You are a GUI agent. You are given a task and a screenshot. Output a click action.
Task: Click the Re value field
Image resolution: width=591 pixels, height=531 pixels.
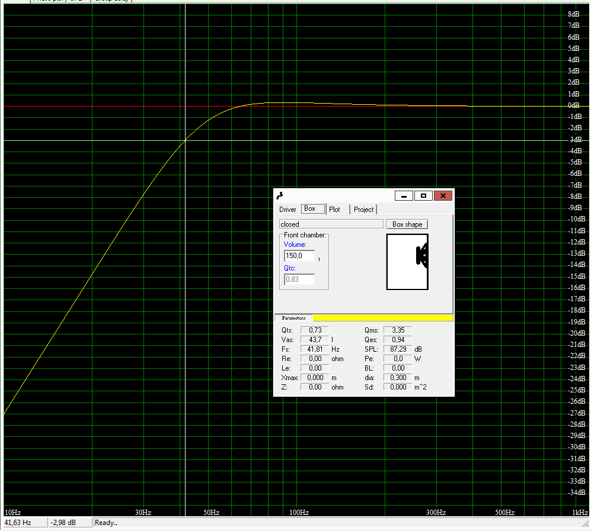tap(315, 359)
